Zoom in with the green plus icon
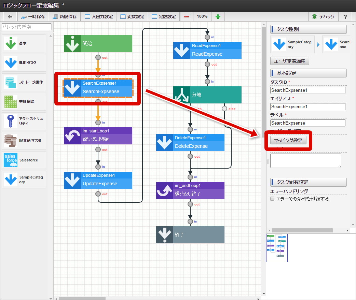Image resolution: width=356 pixels, height=300 pixels. [x=218, y=17]
